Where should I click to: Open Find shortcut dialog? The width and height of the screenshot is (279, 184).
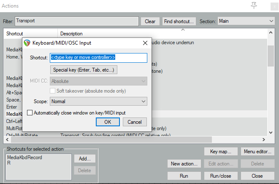[x=179, y=21]
